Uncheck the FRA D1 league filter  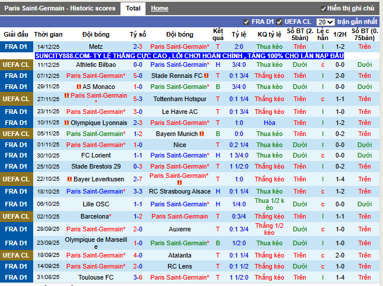pos(246,22)
